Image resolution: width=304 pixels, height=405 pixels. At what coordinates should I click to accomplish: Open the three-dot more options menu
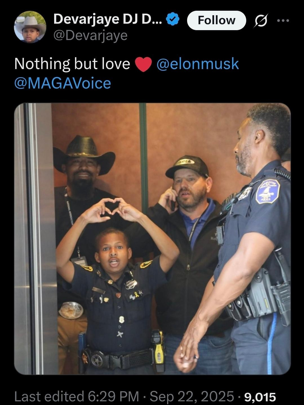283,21
